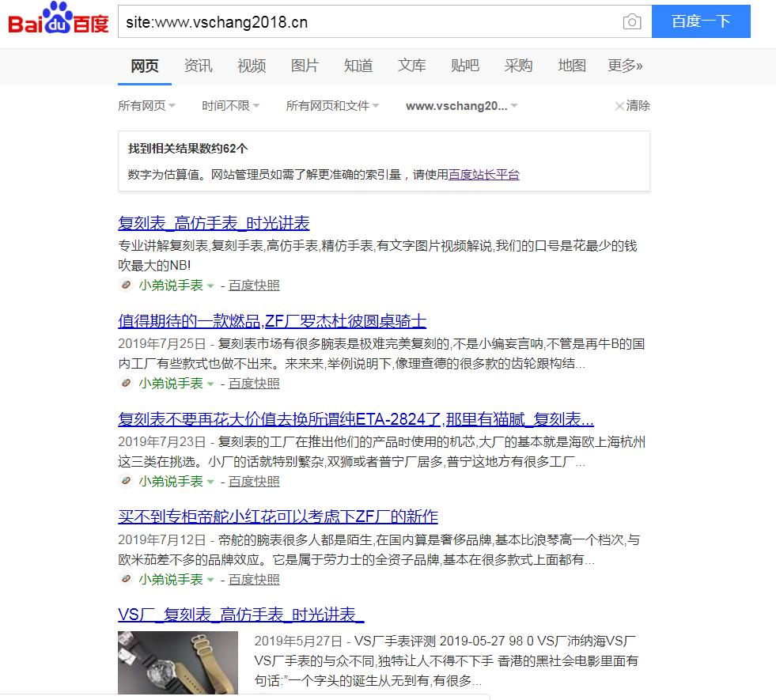Open 百度快照 for the ETA-2824 result
Screen dimensions: 776x700
coord(254,482)
